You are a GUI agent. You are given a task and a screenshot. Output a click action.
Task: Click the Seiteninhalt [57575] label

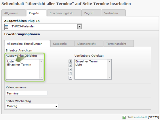143,117
